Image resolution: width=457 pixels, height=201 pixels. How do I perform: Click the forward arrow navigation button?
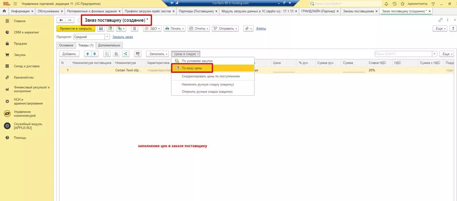[70, 20]
